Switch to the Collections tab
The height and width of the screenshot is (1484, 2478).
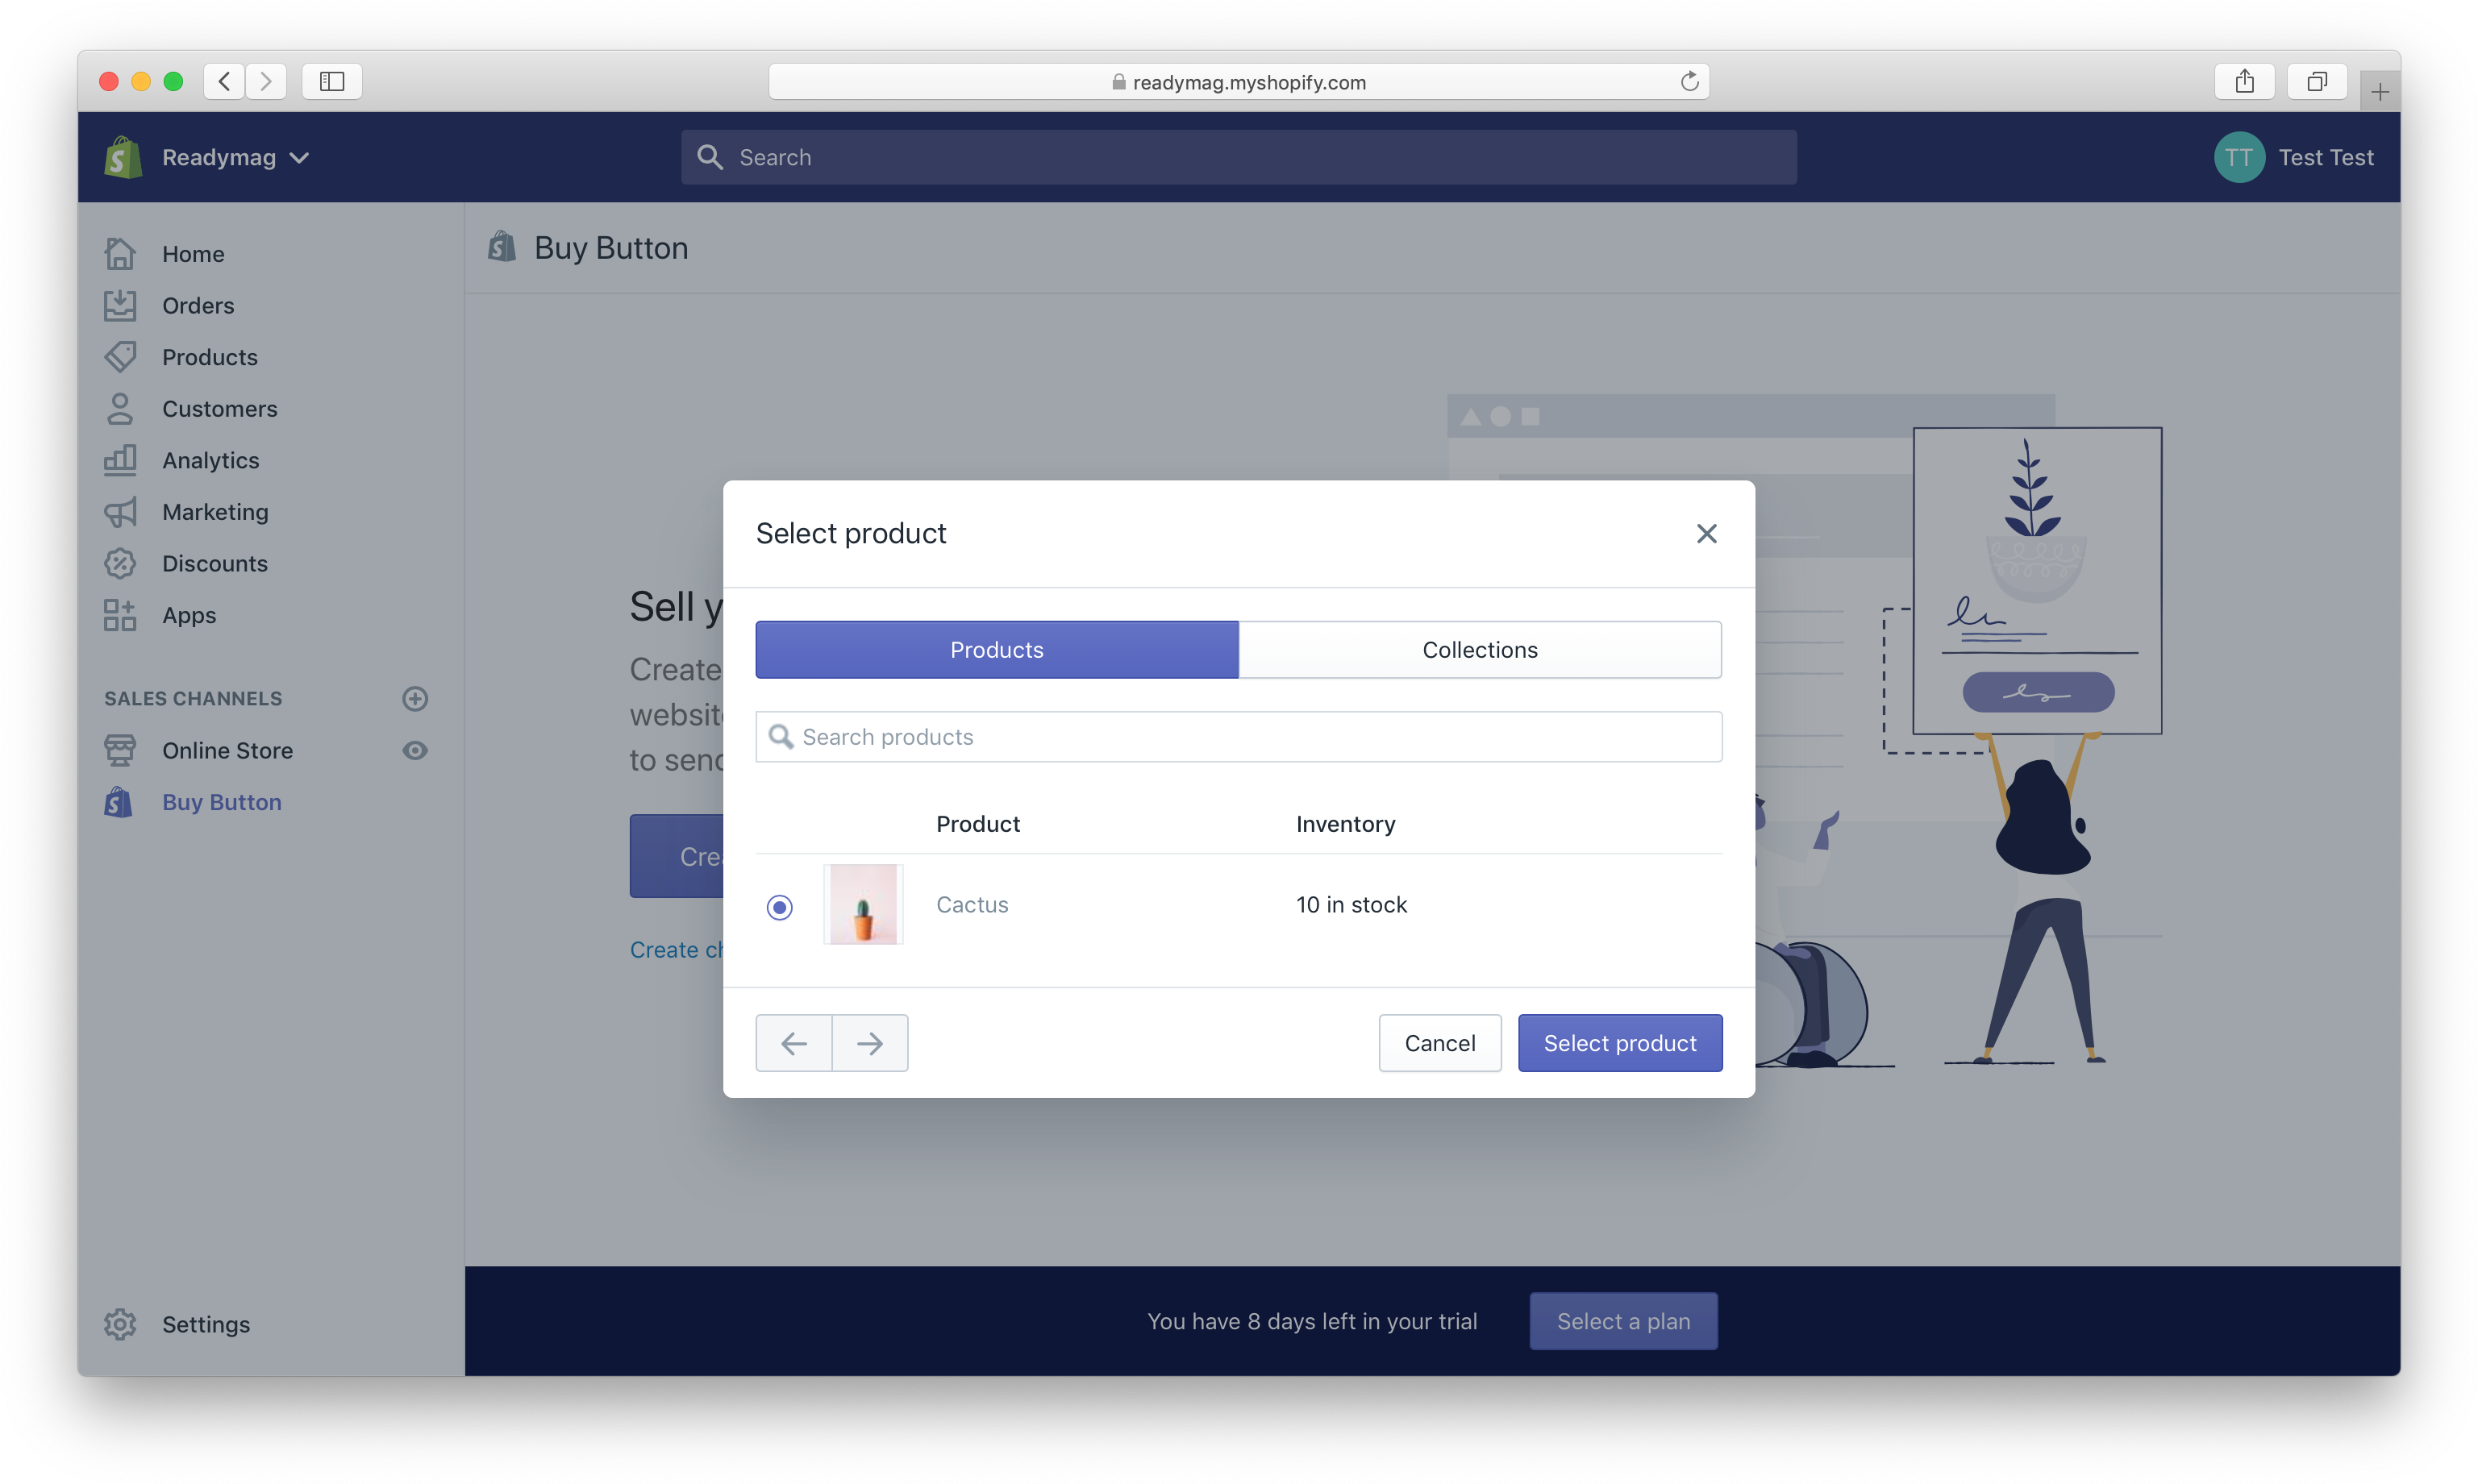pyautogui.click(x=1480, y=650)
